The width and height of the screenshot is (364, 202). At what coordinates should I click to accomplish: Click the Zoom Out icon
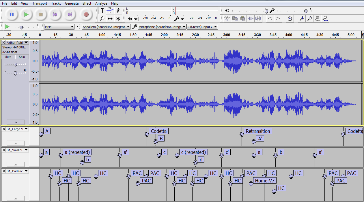[309, 18]
